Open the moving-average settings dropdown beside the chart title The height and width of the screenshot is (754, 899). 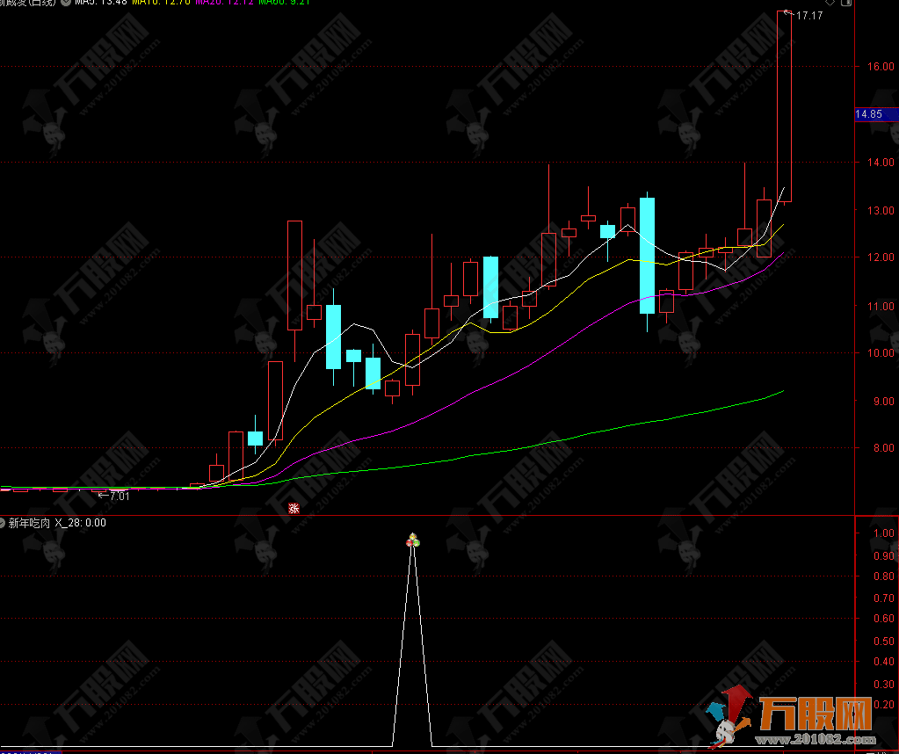tap(67, 3)
